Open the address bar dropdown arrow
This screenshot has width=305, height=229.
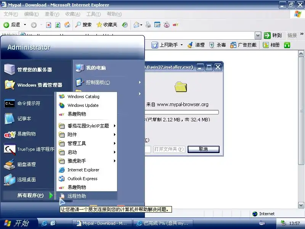pyautogui.click(x=258, y=35)
